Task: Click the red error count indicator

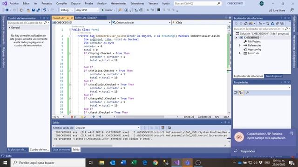Action: click(73, 117)
